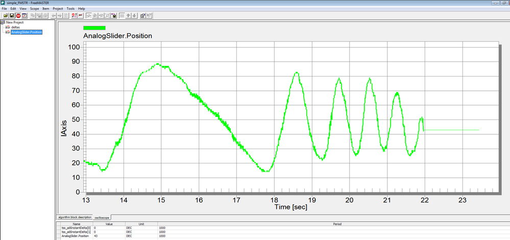This screenshot has height=240, width=510.
Task: Click the up arrow toolbar icon
Action: [x=128, y=16]
